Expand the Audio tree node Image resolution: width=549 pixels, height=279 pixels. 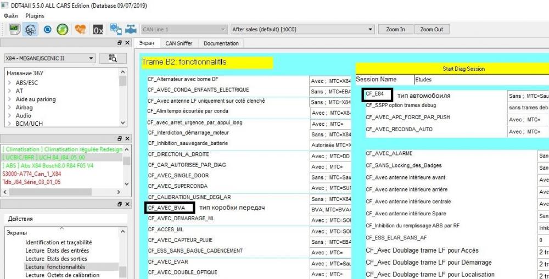9,115
